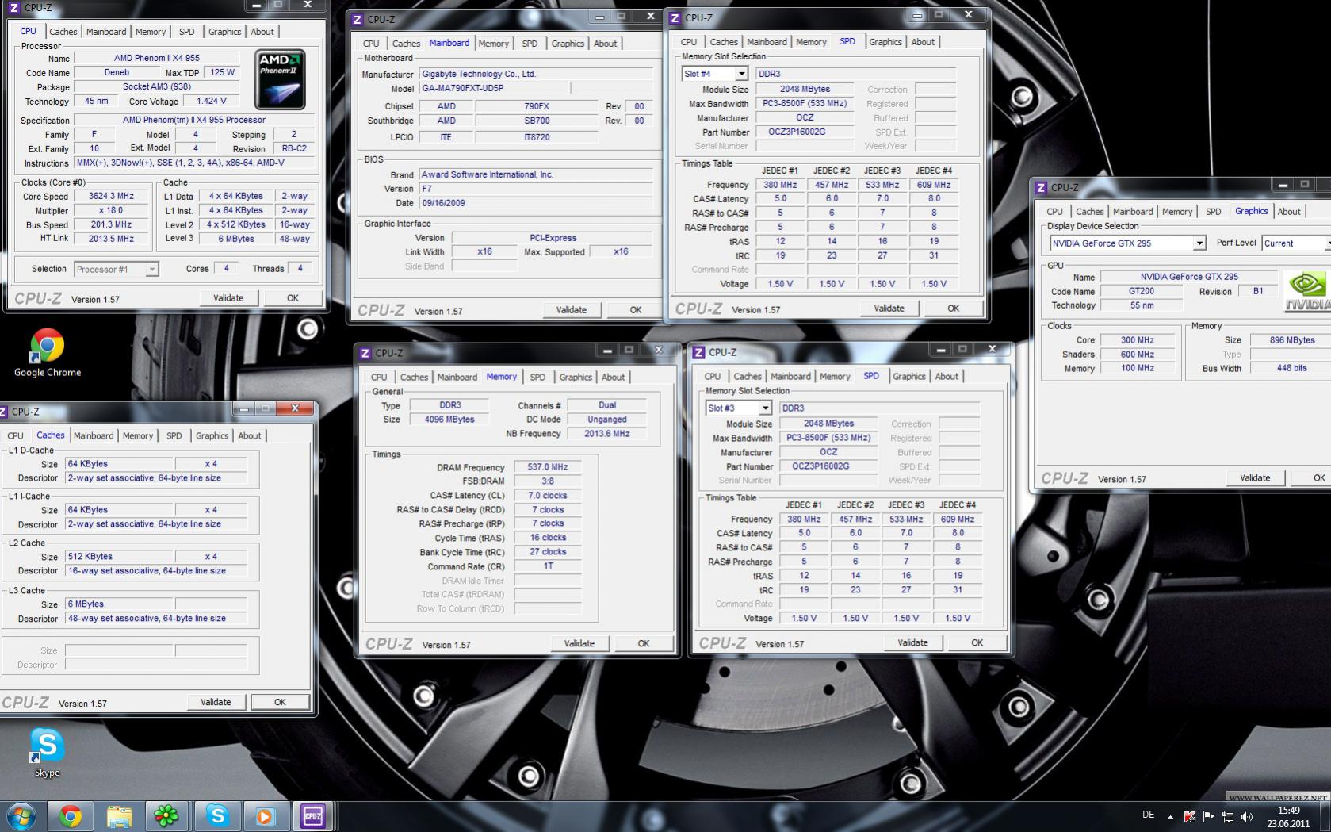Screen dimensions: 1331x832
Task: Click the Z title icon of the Processor window
Action: (x=13, y=7)
